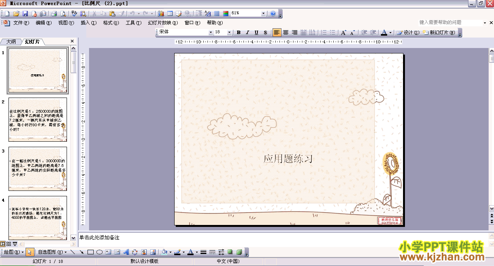Open the 宋体 font name dropdown
This screenshot has width=494, height=266.
pos(211,33)
